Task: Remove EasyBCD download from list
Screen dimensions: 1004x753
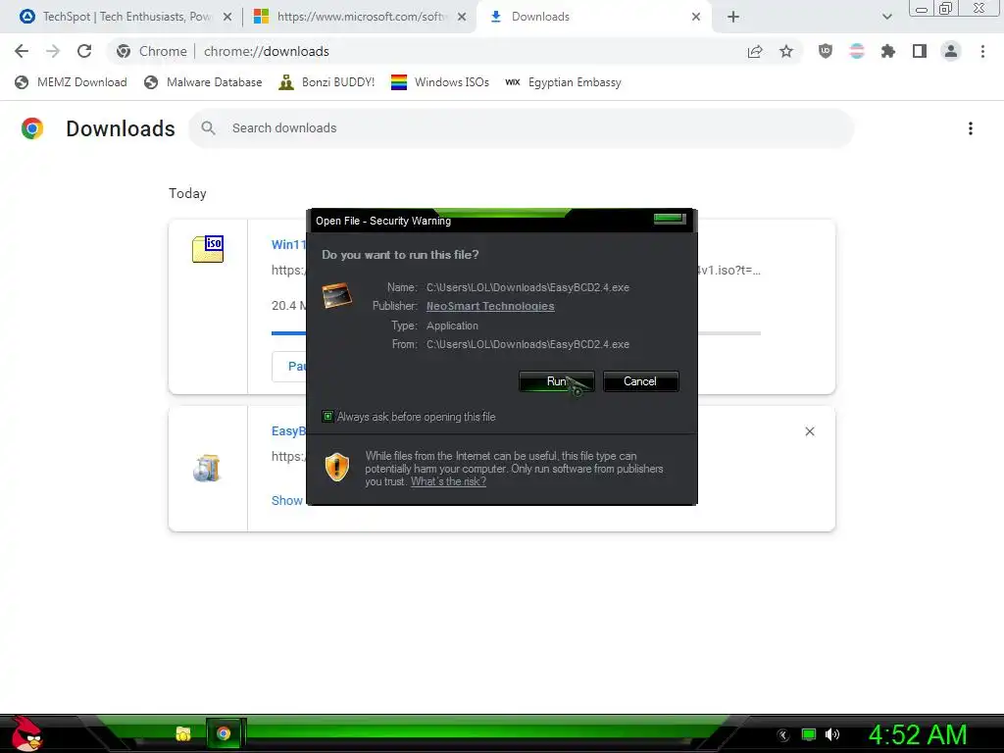Action: (x=810, y=431)
